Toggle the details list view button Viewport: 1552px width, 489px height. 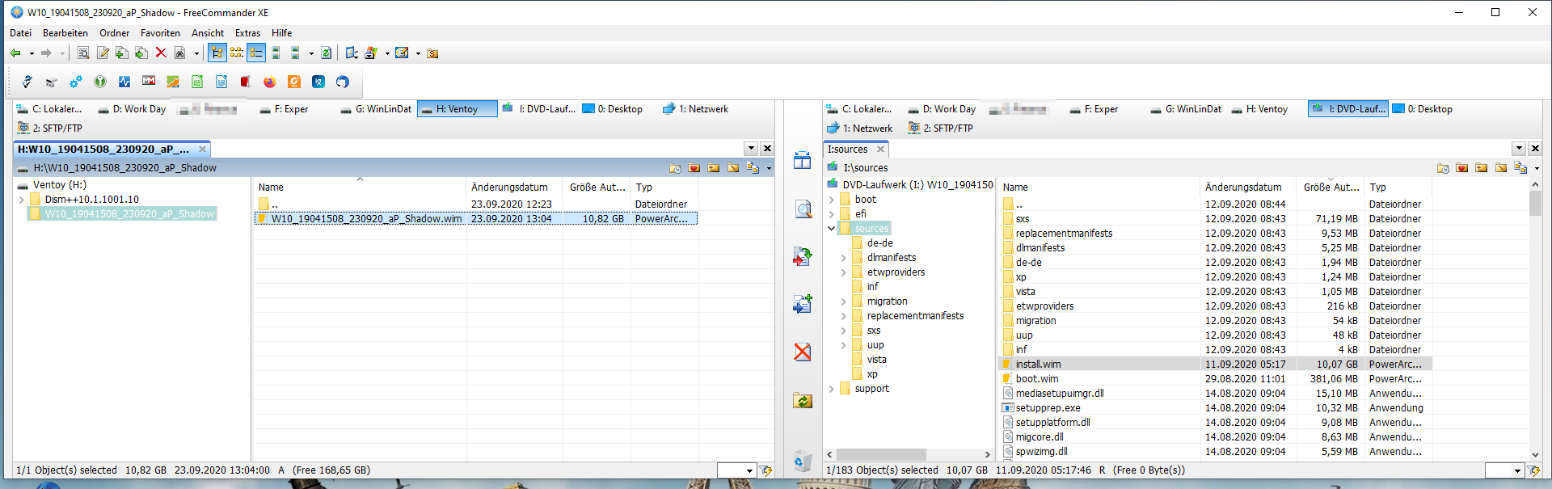[x=256, y=53]
